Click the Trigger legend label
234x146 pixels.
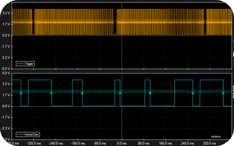tap(29, 64)
